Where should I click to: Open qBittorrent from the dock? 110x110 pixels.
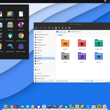[x=22, y=107]
